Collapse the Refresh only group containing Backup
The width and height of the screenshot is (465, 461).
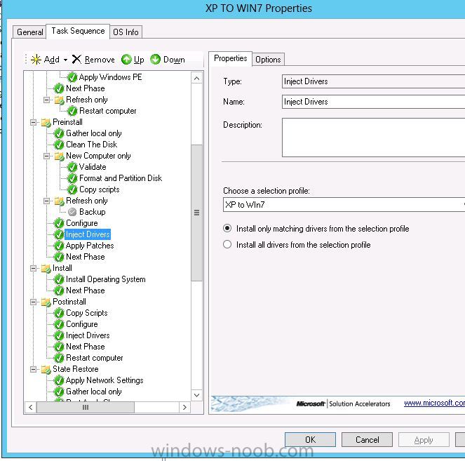pos(46,201)
